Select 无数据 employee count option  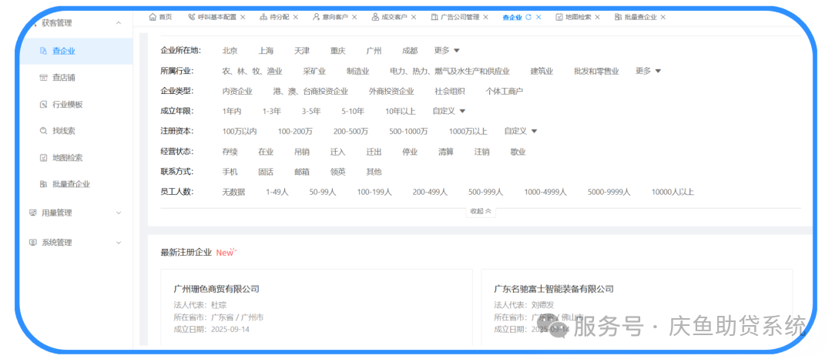233,192
